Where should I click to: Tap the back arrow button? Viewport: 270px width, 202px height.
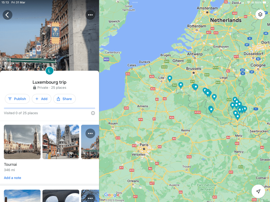point(7,15)
